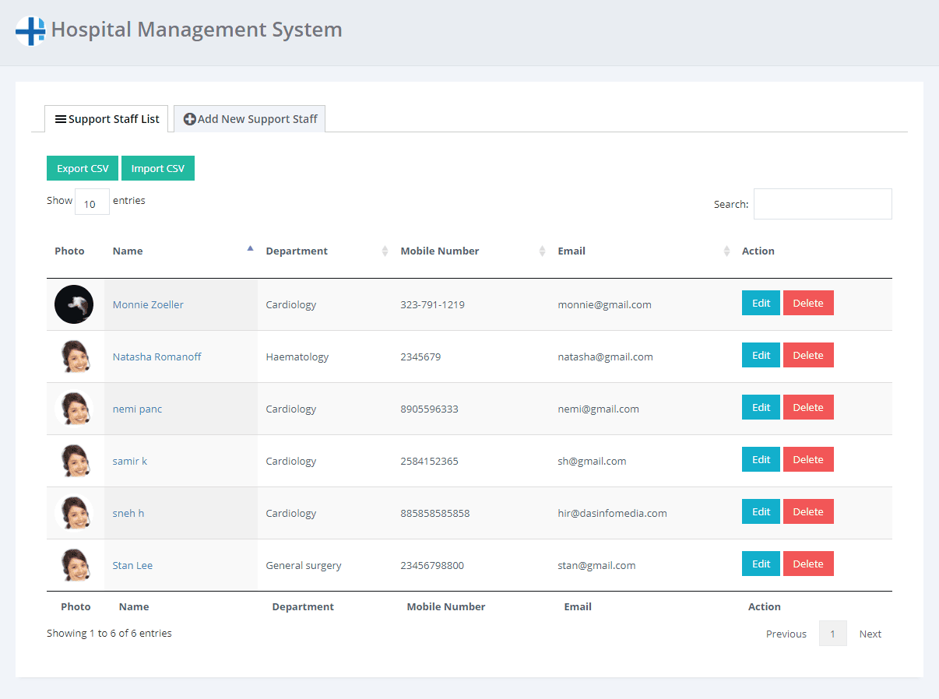The width and height of the screenshot is (939, 699).
Task: Sort by Department column arrows
Action: pos(385,251)
